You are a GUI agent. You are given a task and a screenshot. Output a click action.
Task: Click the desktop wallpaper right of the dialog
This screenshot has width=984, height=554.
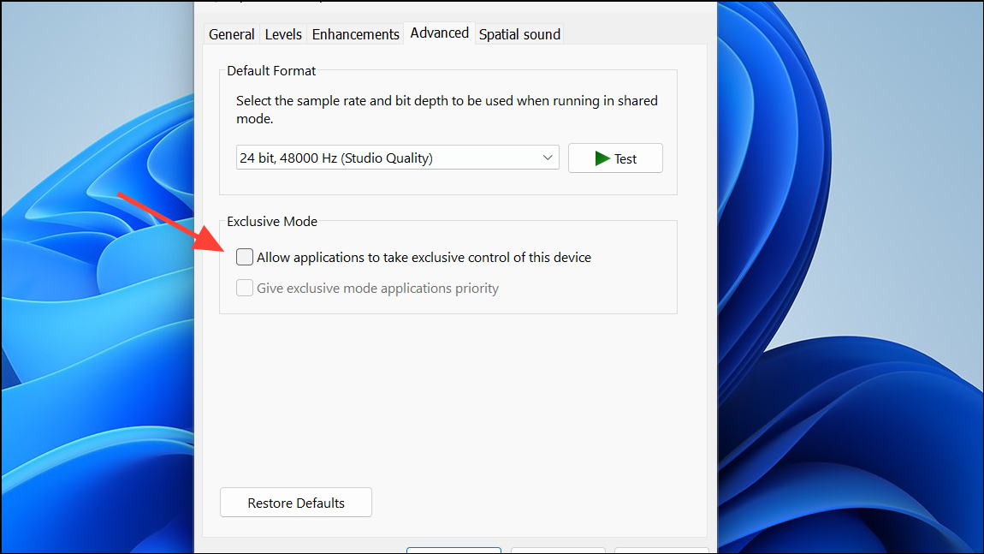coord(847,257)
